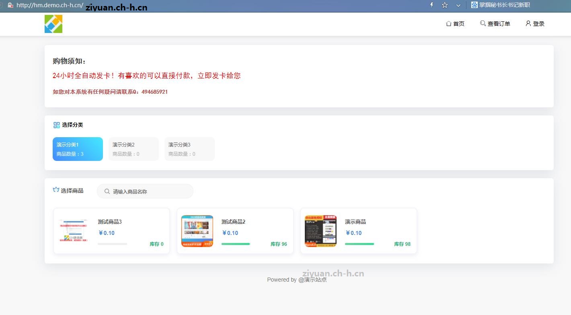The image size is (571, 315).
Task: Click the browser address bar URL
Action: pos(49,5)
